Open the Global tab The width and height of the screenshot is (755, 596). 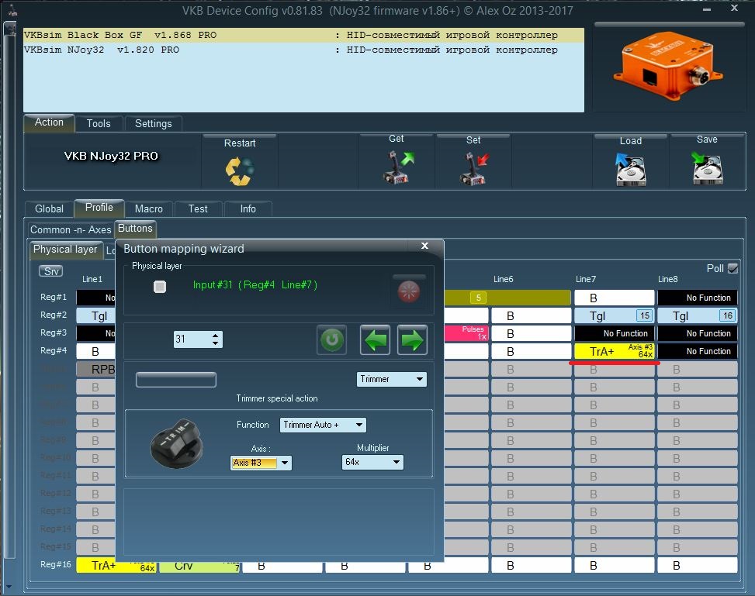[x=49, y=208]
